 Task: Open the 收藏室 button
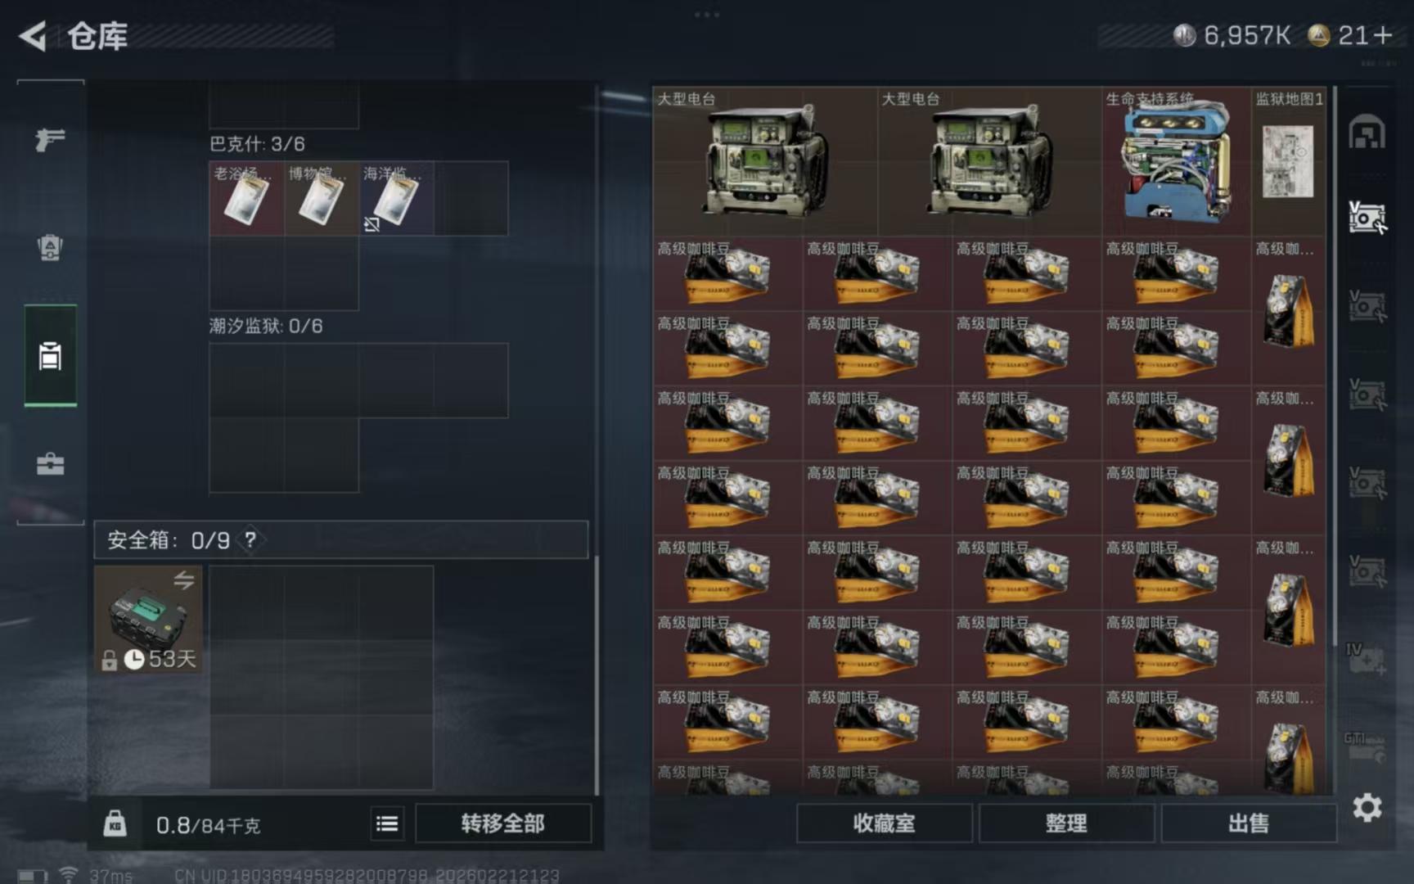(x=884, y=823)
